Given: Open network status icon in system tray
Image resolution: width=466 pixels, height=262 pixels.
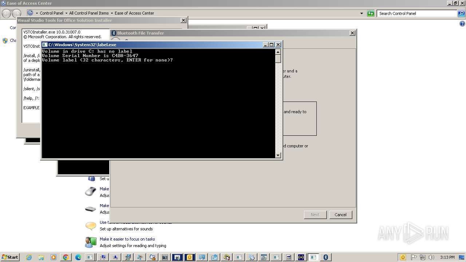Looking at the screenshot, I should tap(423, 257).
